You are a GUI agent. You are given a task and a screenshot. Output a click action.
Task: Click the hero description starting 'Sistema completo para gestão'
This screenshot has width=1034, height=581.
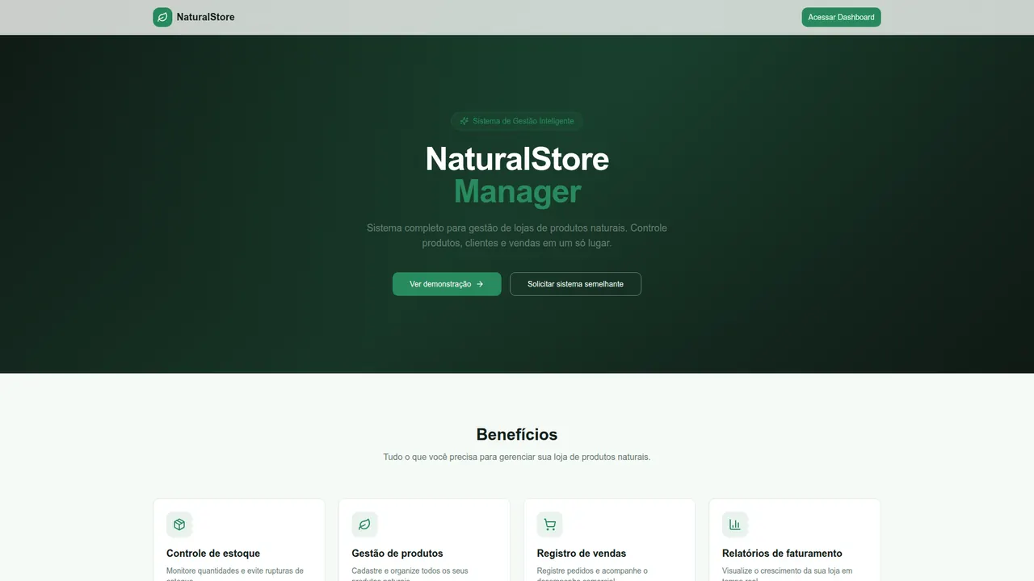(517, 235)
